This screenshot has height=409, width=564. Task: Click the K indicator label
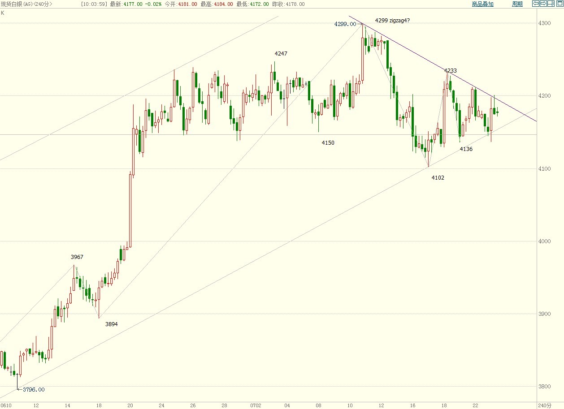(3, 13)
